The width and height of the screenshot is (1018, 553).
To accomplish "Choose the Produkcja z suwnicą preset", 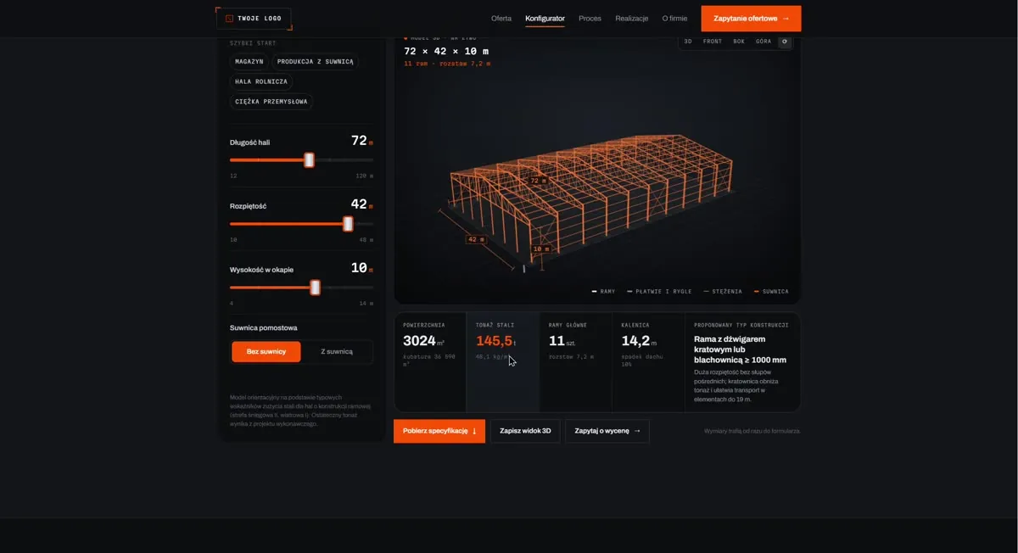I will (316, 62).
